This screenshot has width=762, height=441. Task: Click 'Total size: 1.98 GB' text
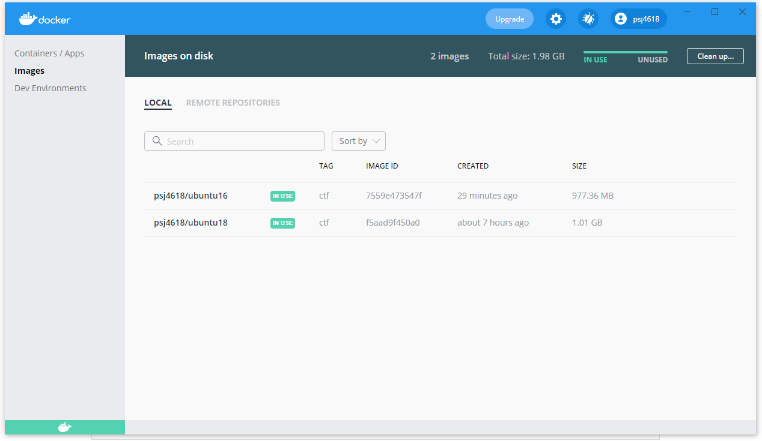pyautogui.click(x=526, y=56)
